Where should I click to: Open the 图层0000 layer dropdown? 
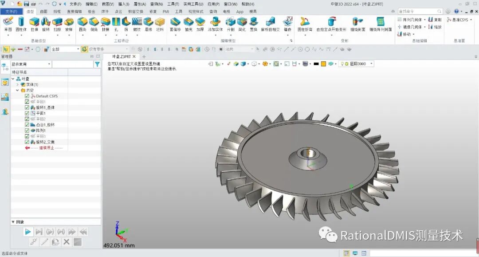372,64
